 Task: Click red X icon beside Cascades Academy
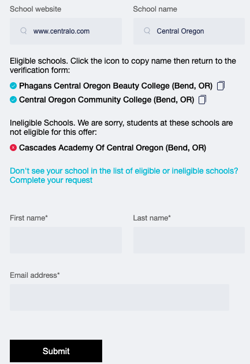pos(13,148)
